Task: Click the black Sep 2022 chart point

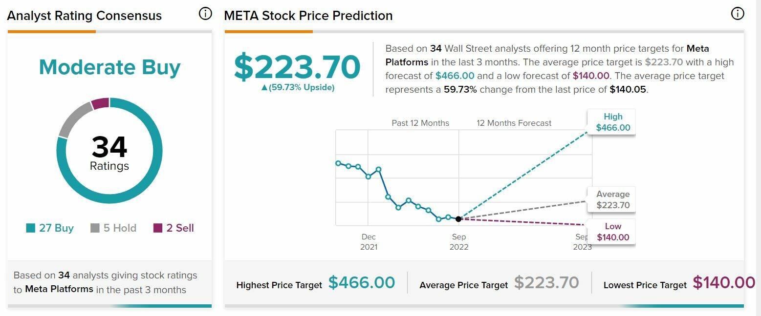Action: tap(458, 219)
